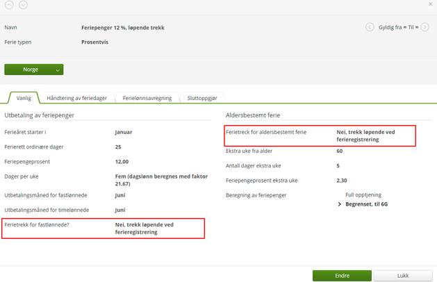Screen dimensions: 437x282
Task: Click the Antall dager ekstra uke value 5
Action: [338, 166]
